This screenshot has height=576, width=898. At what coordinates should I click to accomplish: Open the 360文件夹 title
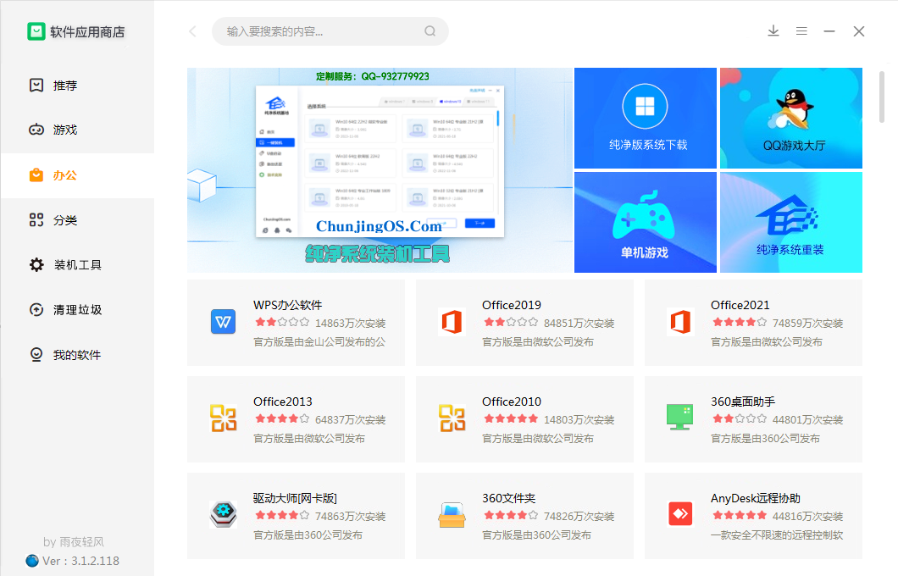[508, 498]
